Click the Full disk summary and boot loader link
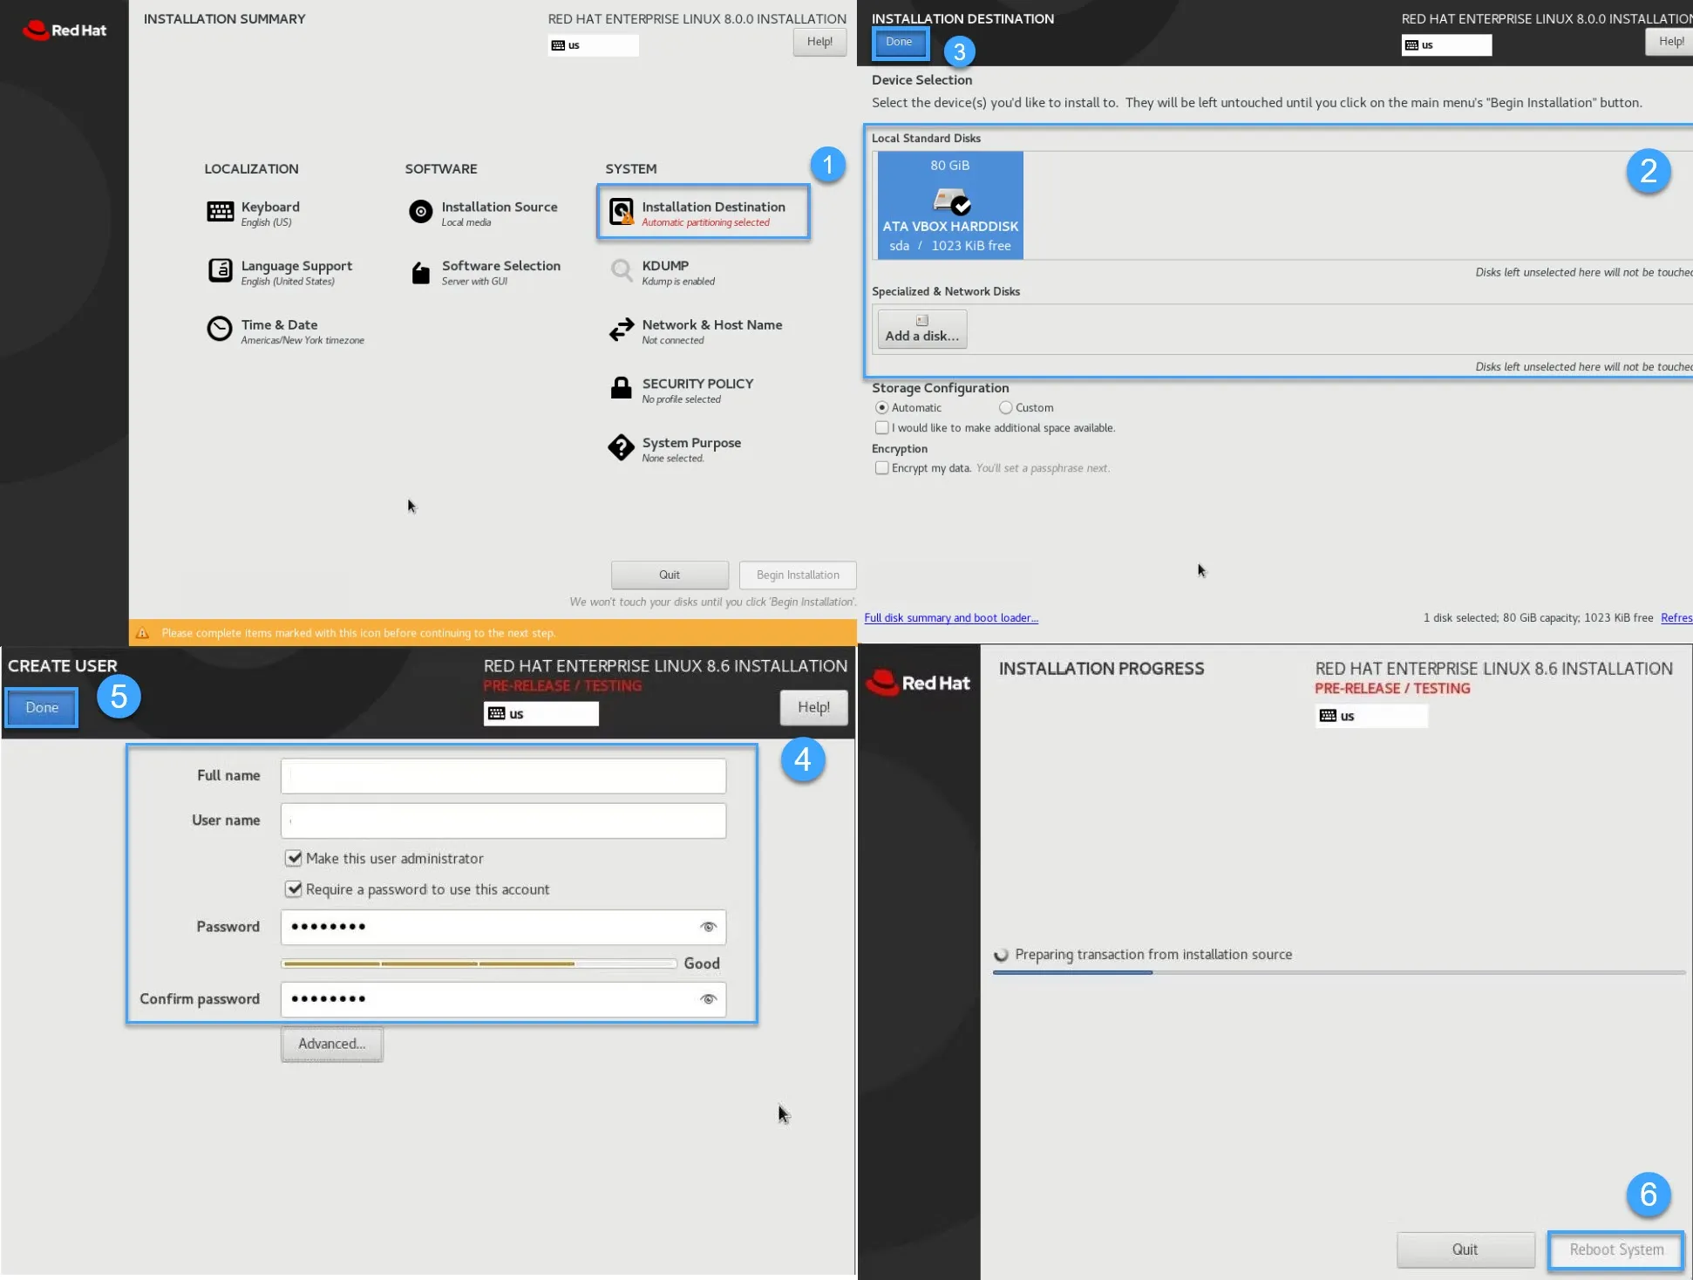Image resolution: width=1693 pixels, height=1280 pixels. (x=950, y=618)
